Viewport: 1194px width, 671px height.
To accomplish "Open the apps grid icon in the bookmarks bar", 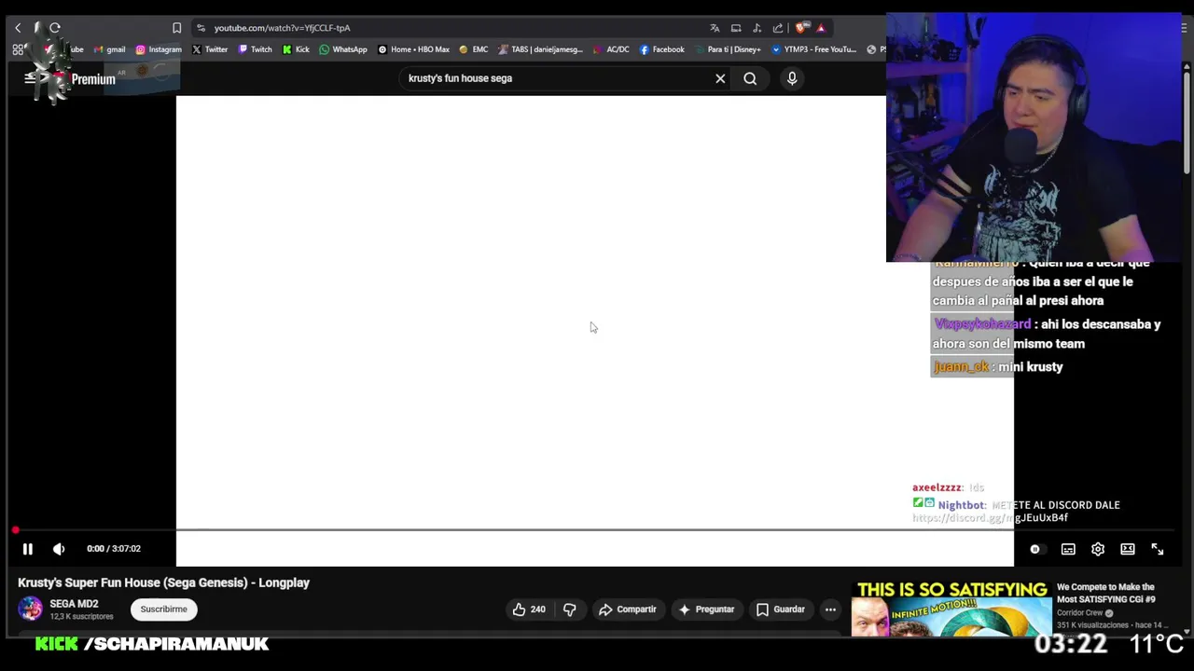I will 18,49.
